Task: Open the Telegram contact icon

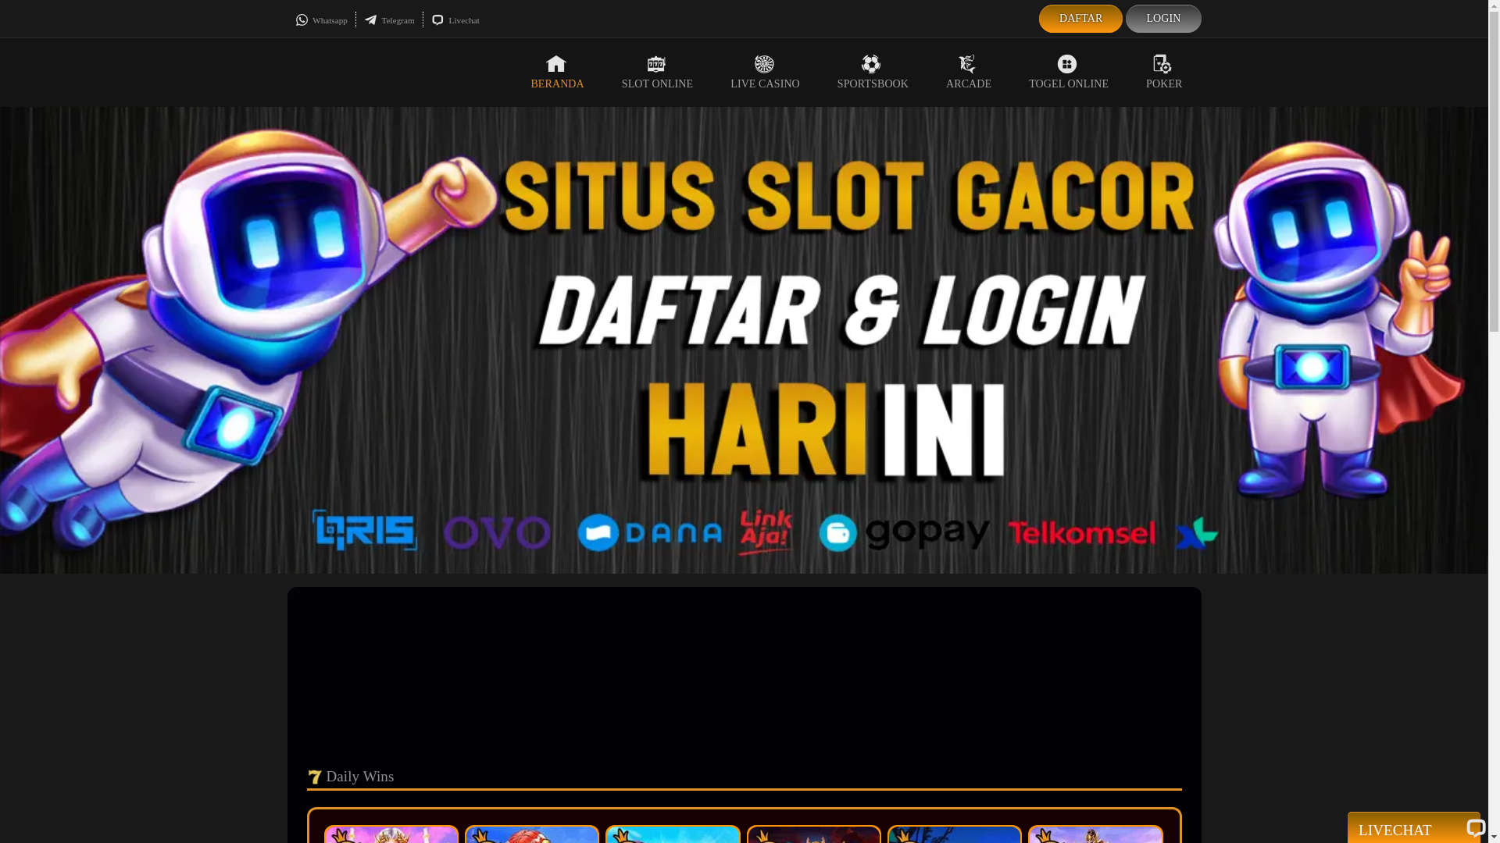Action: (x=370, y=20)
